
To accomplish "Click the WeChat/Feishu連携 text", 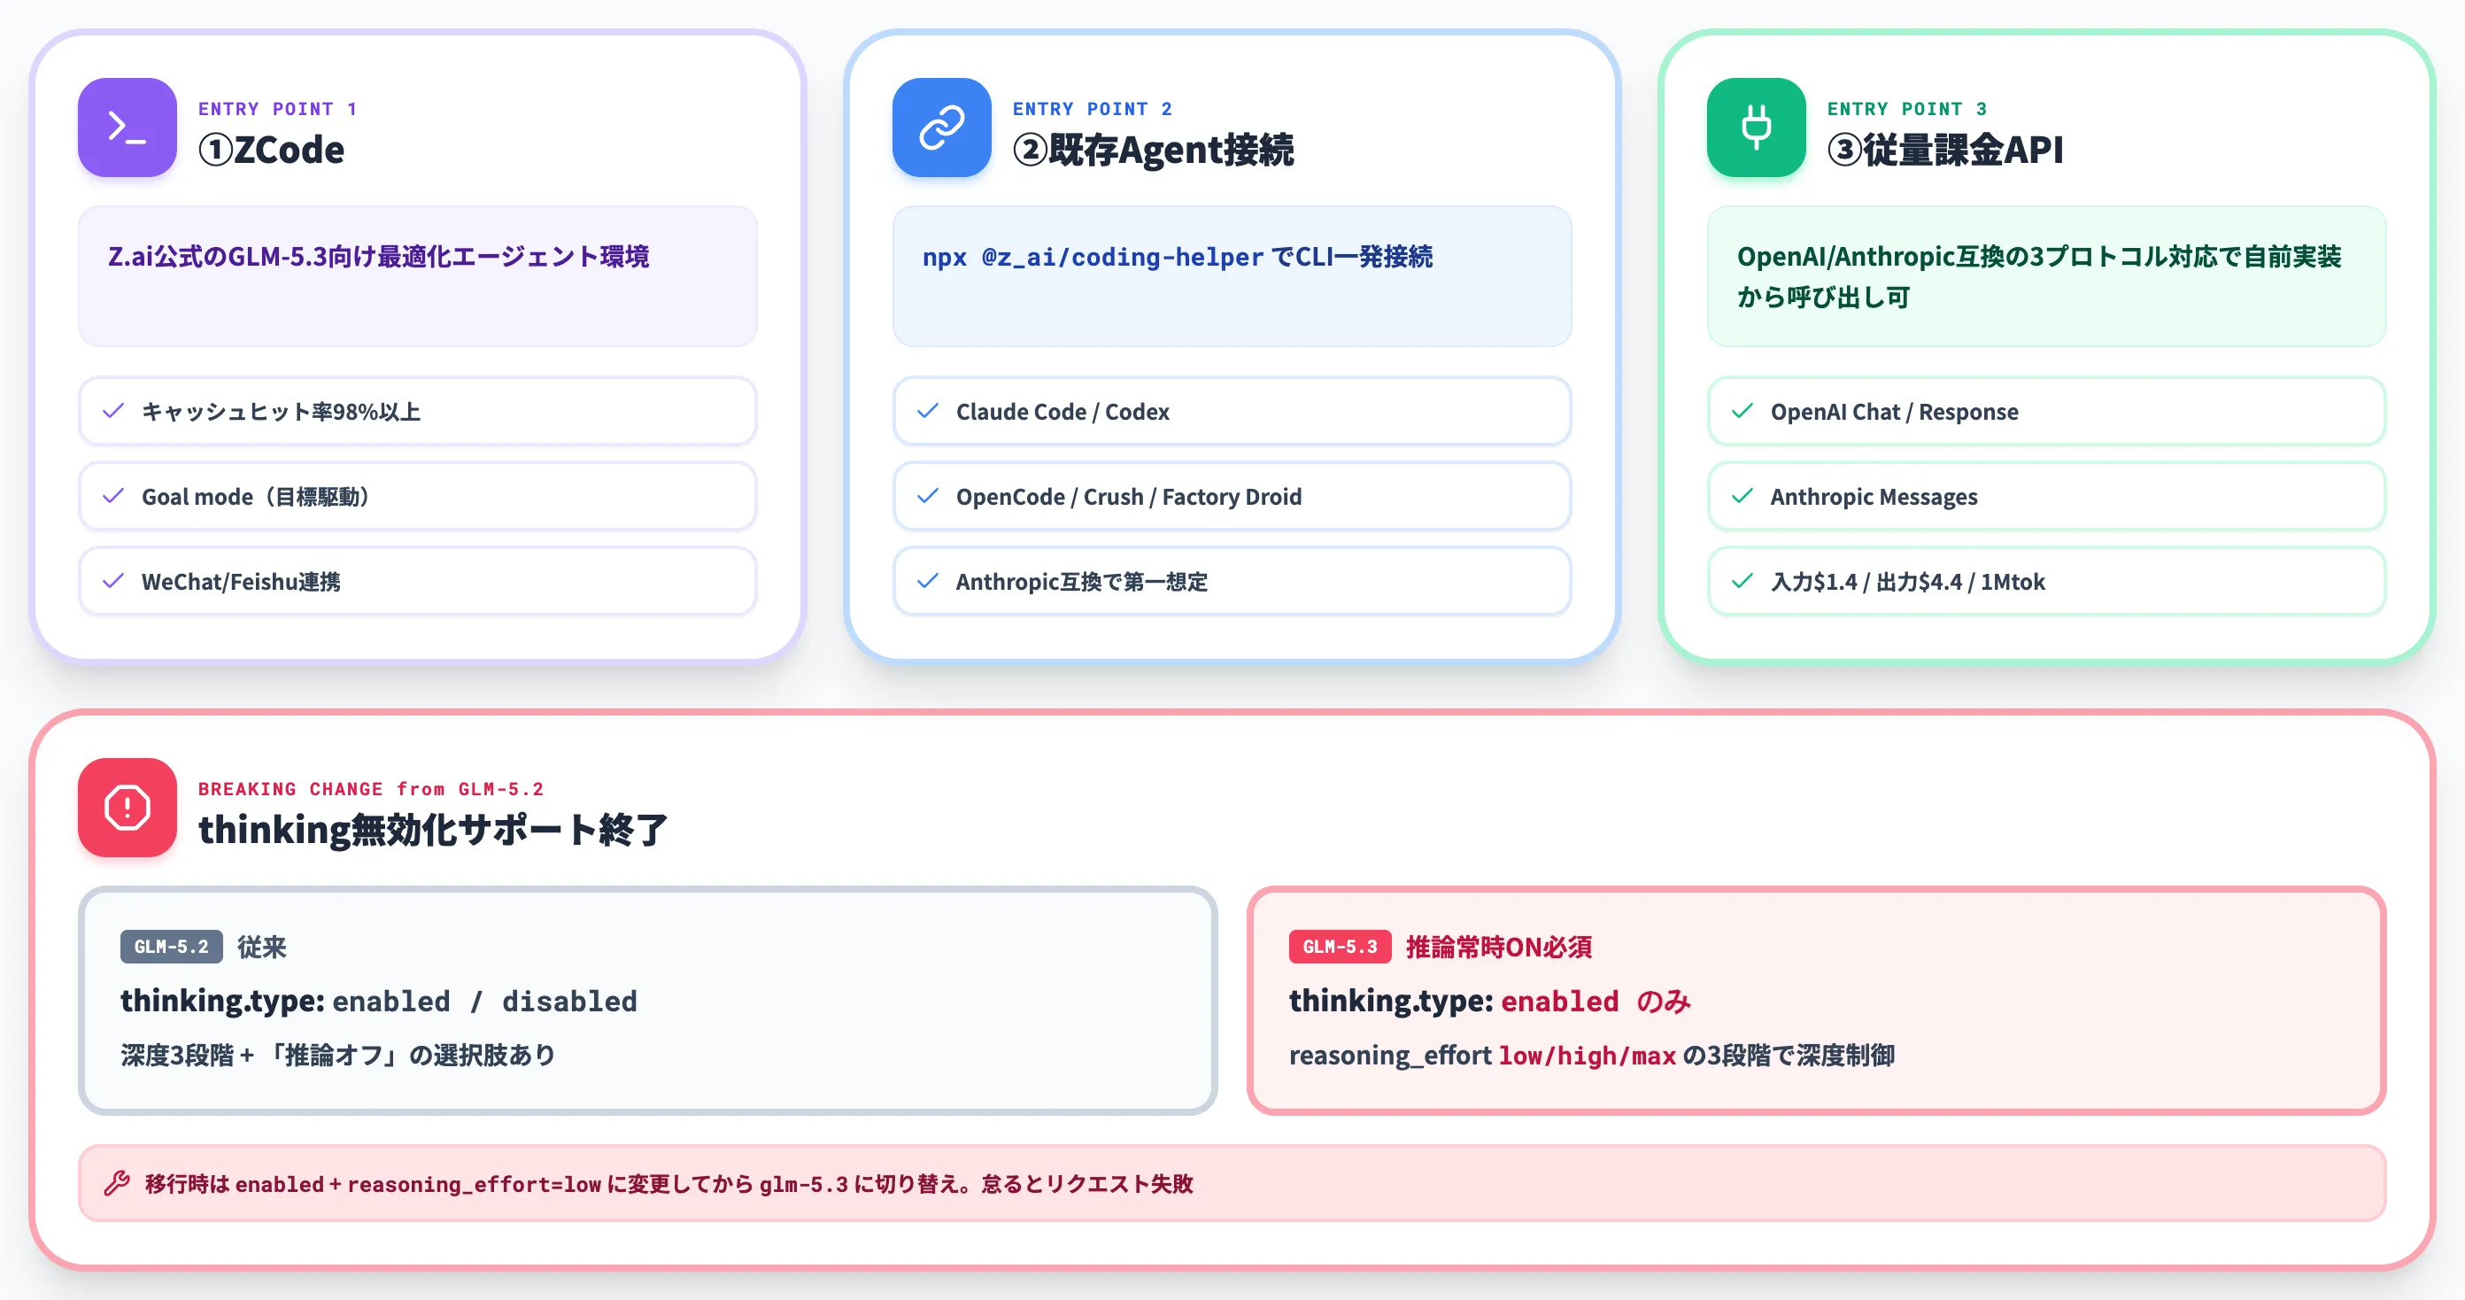I will (x=241, y=582).
